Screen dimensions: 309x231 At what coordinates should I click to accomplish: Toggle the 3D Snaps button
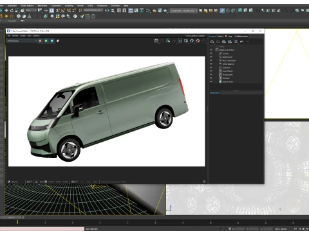58,10
